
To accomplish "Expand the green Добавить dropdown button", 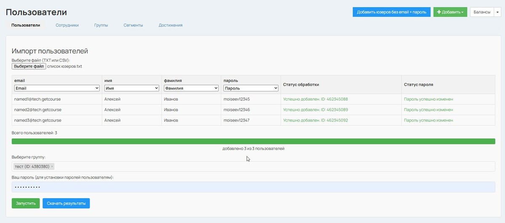I will pyautogui.click(x=450, y=12).
